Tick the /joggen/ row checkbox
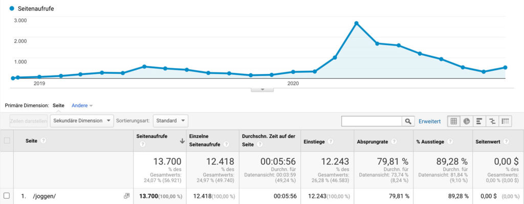 coord(7,196)
